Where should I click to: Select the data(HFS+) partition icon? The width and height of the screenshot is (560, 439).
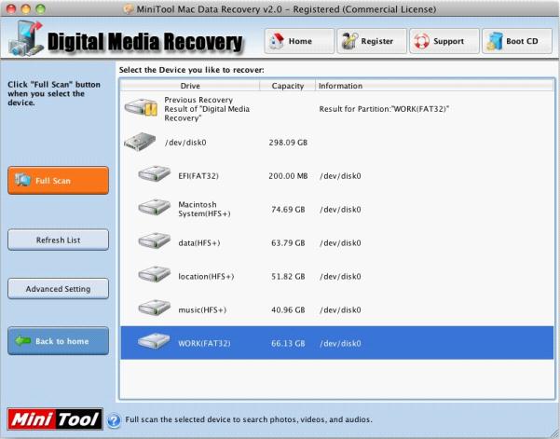point(155,241)
